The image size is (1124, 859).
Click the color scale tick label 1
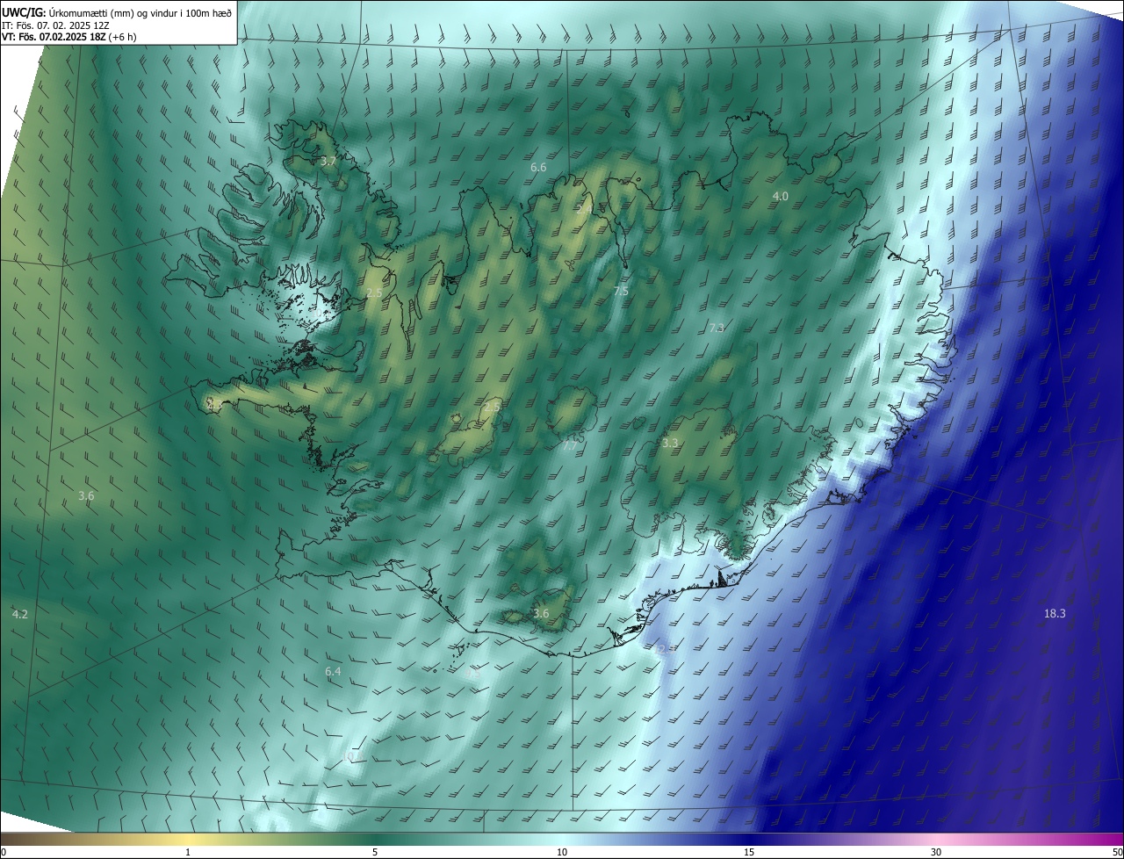(188, 853)
